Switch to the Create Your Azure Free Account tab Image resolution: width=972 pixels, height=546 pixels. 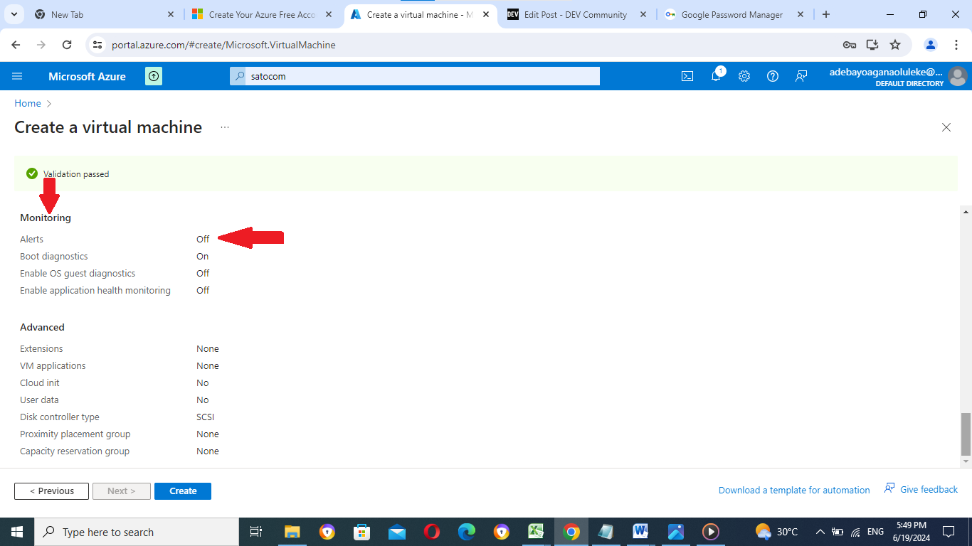point(262,14)
